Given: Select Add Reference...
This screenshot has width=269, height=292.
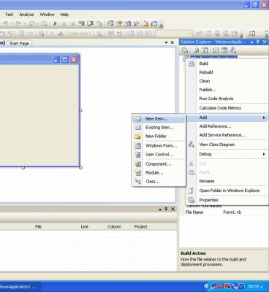Looking at the screenshot, I should [215, 126].
